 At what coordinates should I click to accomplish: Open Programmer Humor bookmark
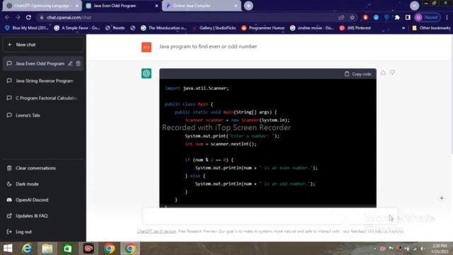point(263,28)
